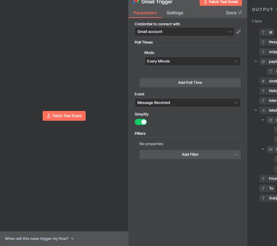Screen dimensions: 277x246
Task: Click type icon beside id field
Action: click(x=263, y=32)
